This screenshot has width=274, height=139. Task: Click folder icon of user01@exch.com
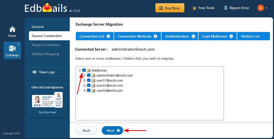93,81
